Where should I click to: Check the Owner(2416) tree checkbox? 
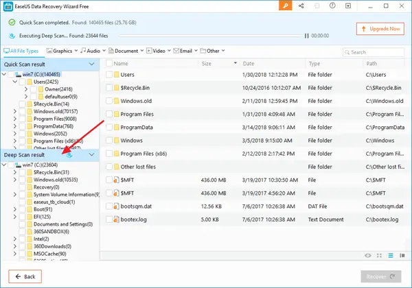point(33,89)
